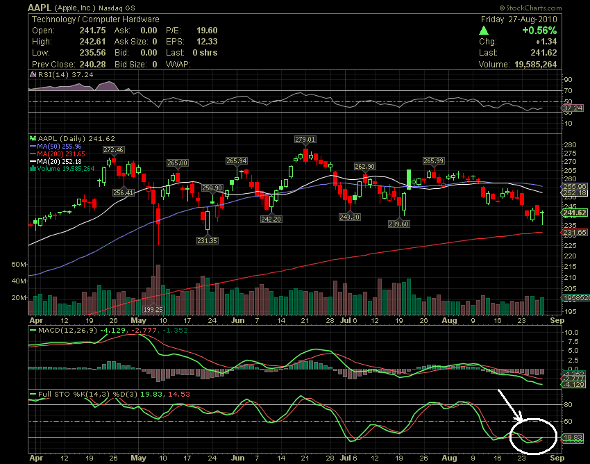Screen dimensions: 590x464
Task: Click the green line marker before MACD(12,26,9)
Action: (33, 331)
